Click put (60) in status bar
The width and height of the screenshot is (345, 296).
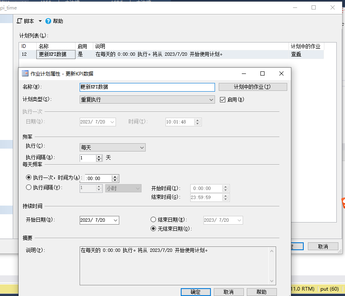point(329,289)
